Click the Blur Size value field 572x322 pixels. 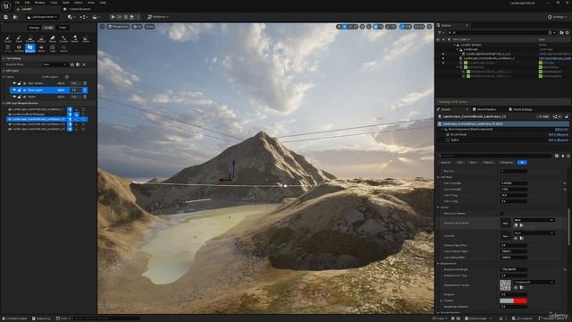click(x=514, y=171)
